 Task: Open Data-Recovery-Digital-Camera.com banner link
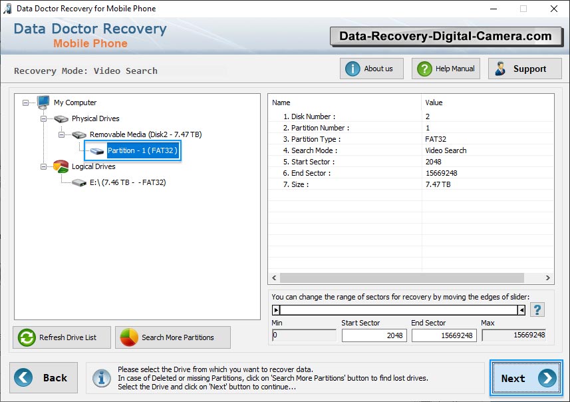(x=446, y=36)
